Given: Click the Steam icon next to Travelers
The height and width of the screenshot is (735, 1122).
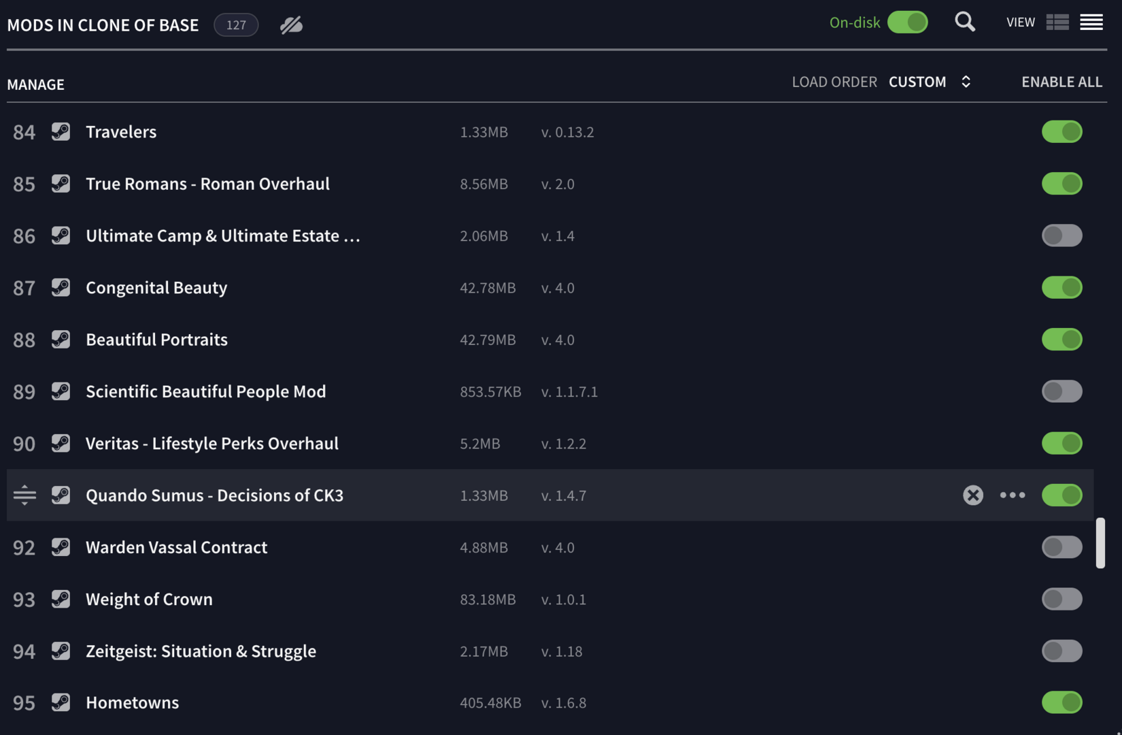Looking at the screenshot, I should pyautogui.click(x=61, y=131).
